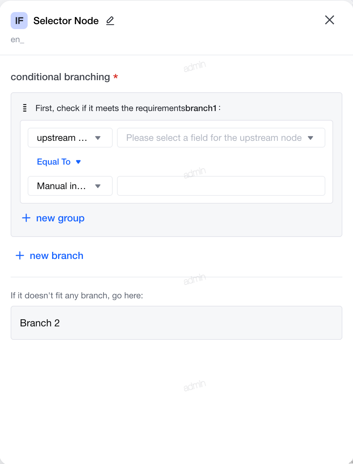Open the Manual input type dropdown
This screenshot has height=464, width=353.
click(70, 186)
